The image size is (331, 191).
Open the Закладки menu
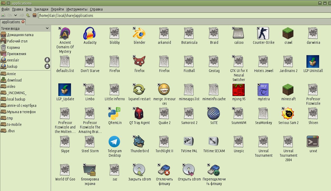pos(41,9)
